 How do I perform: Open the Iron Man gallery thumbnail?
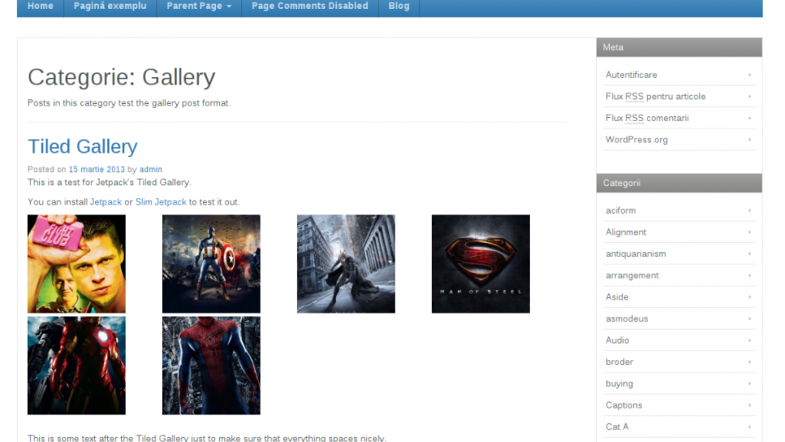[77, 365]
